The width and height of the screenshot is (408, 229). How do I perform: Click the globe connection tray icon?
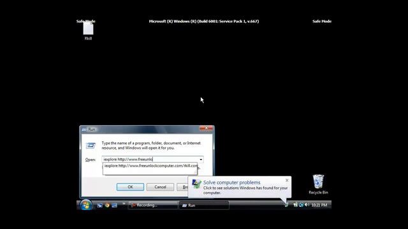[x=301, y=205]
